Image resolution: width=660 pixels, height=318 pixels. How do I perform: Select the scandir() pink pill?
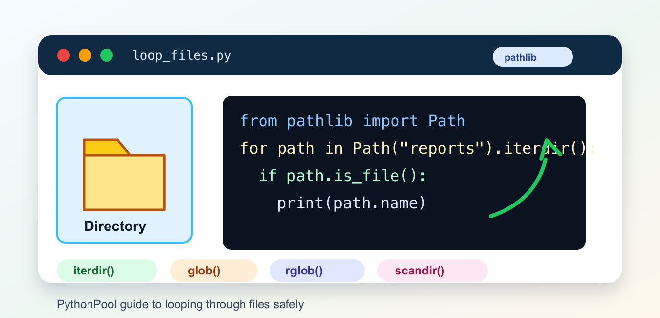click(433, 271)
